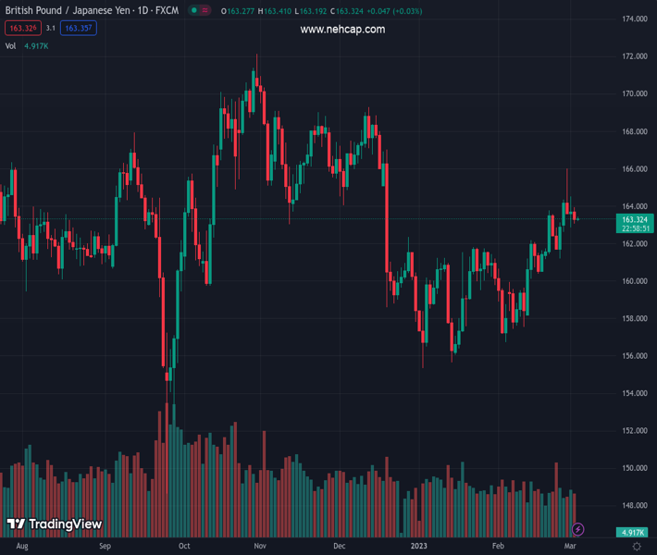Click the Feb label on time axis

(499, 547)
